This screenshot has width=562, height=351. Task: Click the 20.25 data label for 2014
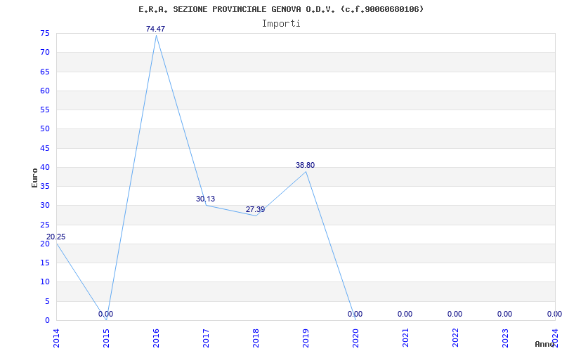[x=56, y=237]
